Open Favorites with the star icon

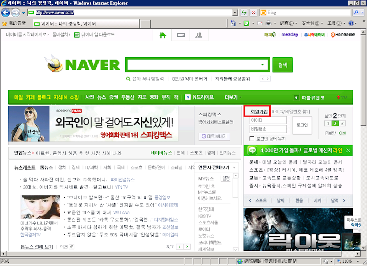[5, 23]
